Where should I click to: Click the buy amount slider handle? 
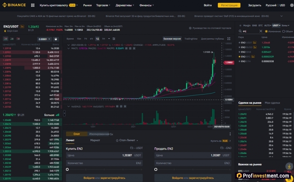coord(67,170)
